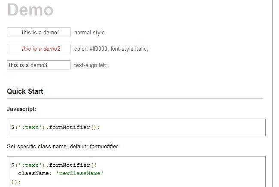Click 'formNotifier({' in the second code block
This screenshot has height=187, width=279.
(71, 165)
